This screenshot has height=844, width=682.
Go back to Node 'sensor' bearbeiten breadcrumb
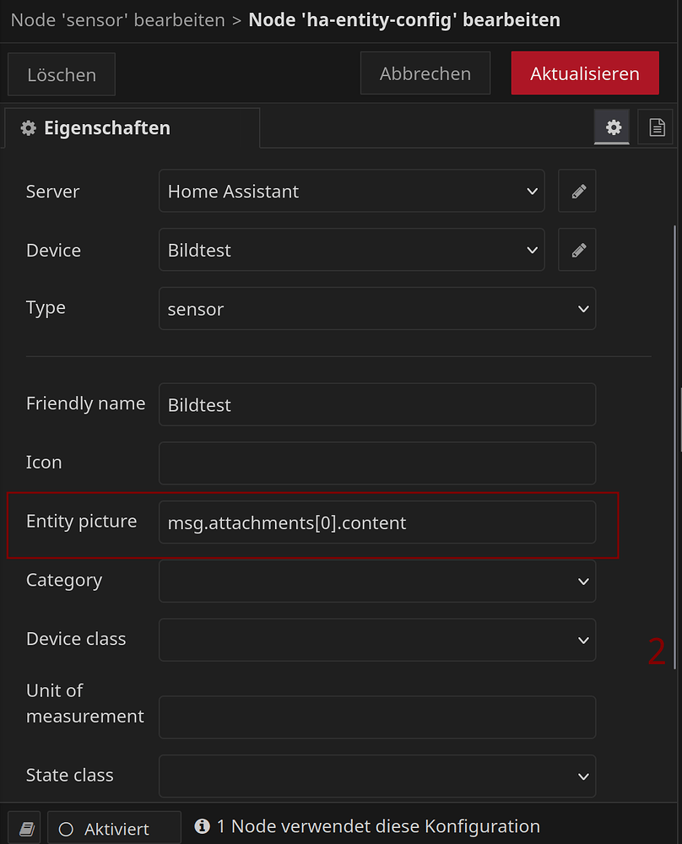116,19
